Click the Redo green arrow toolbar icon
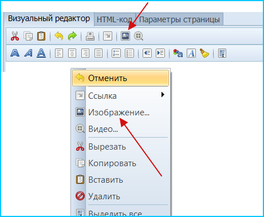This screenshot has height=217, width=264. pyautogui.click(x=72, y=36)
